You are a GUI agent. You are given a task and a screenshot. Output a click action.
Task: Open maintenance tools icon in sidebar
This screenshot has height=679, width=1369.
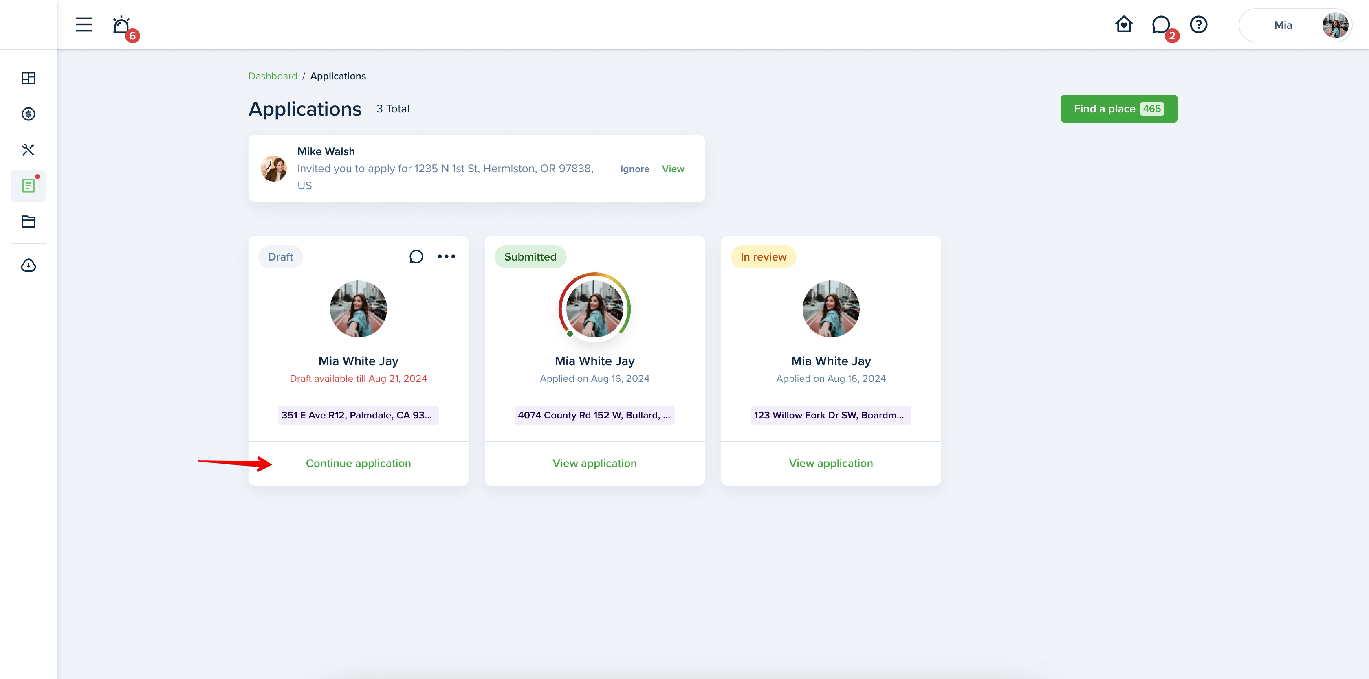point(28,150)
